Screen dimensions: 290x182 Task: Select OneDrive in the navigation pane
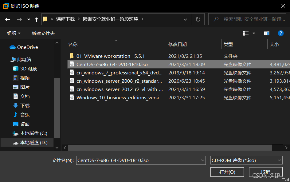24,47
